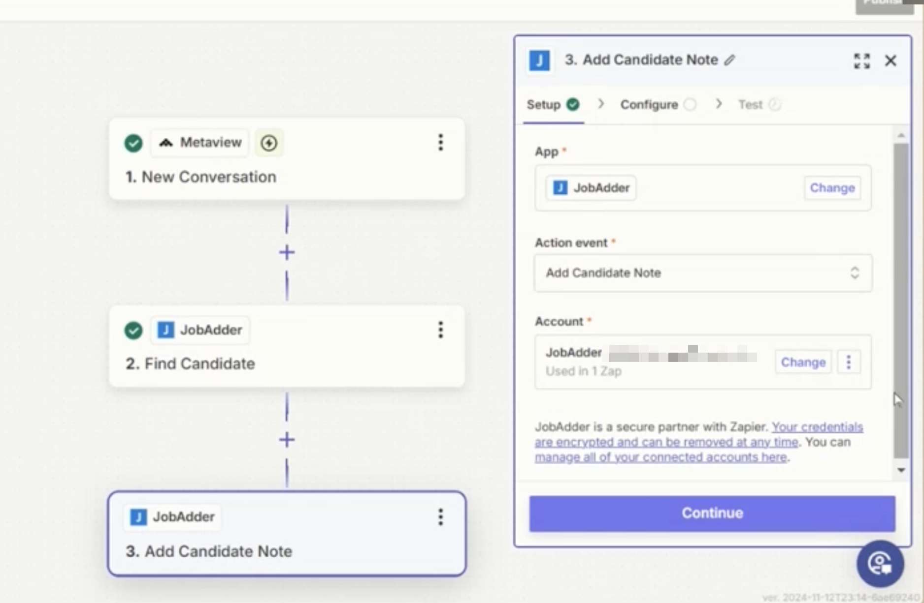Open the manage connected accounts link
This screenshot has height=603, width=924.
660,457
